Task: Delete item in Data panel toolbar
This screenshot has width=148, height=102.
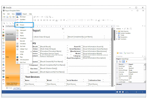Action: pyautogui.click(x=128, y=29)
